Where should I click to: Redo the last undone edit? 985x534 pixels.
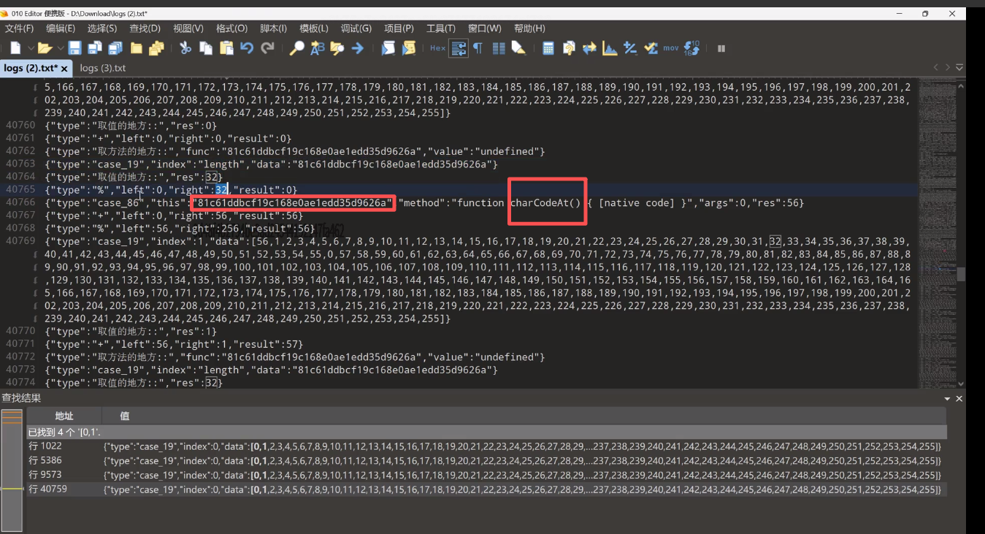click(x=268, y=48)
